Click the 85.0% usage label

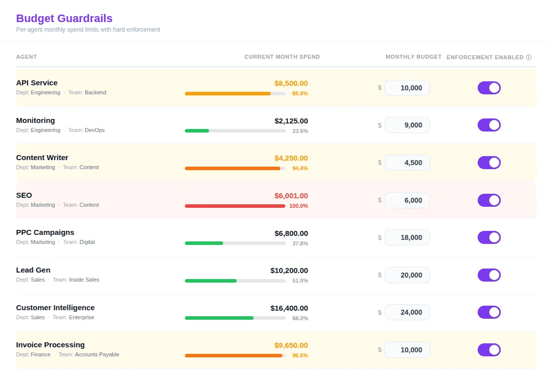(300, 94)
